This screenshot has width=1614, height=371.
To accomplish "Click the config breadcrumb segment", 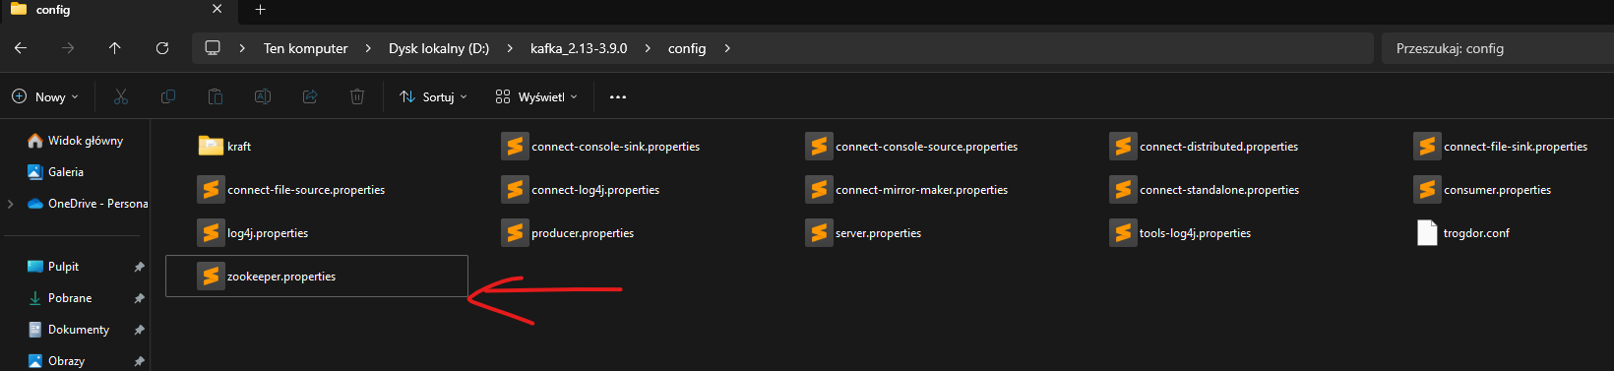I will tap(687, 48).
